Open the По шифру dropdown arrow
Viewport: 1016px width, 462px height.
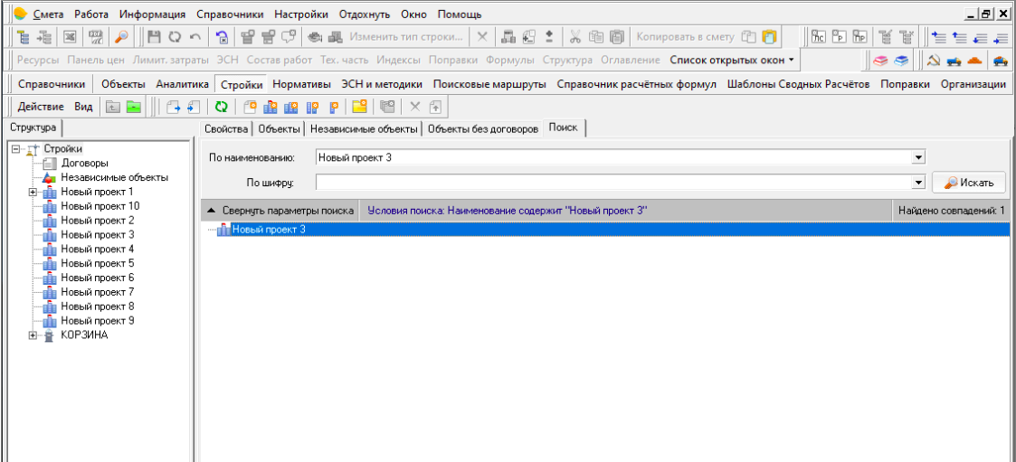click(917, 184)
